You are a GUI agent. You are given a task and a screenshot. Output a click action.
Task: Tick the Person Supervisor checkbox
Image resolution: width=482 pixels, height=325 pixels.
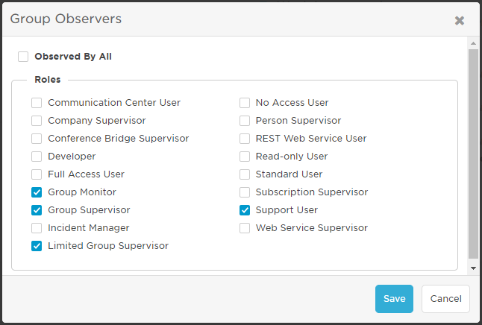tap(245, 121)
